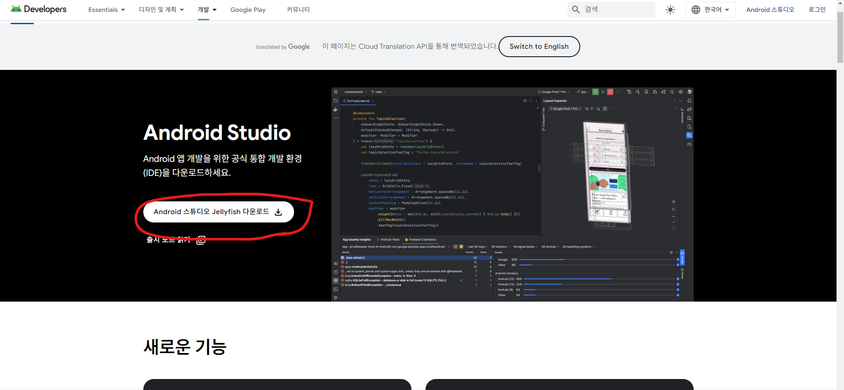Follow the Android 스튜디오 header link
The width and height of the screenshot is (844, 390).
[x=770, y=10]
